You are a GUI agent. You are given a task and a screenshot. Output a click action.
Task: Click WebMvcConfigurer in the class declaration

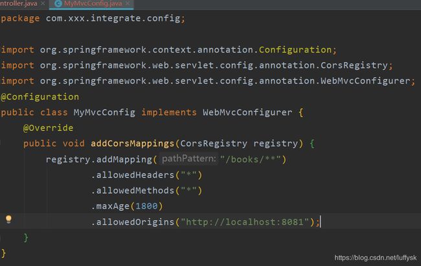(x=247, y=112)
